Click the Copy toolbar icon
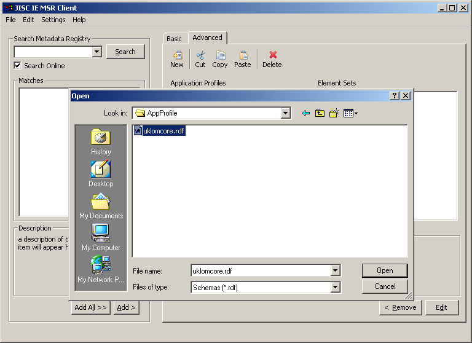The width and height of the screenshot is (472, 343). (x=221, y=55)
